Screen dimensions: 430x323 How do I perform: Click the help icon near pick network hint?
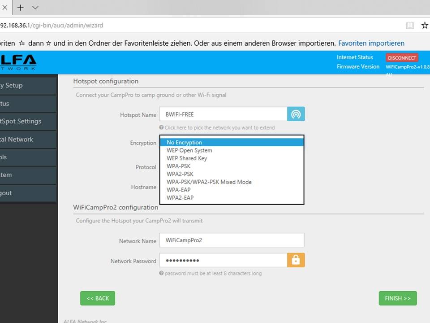pyautogui.click(x=162, y=127)
